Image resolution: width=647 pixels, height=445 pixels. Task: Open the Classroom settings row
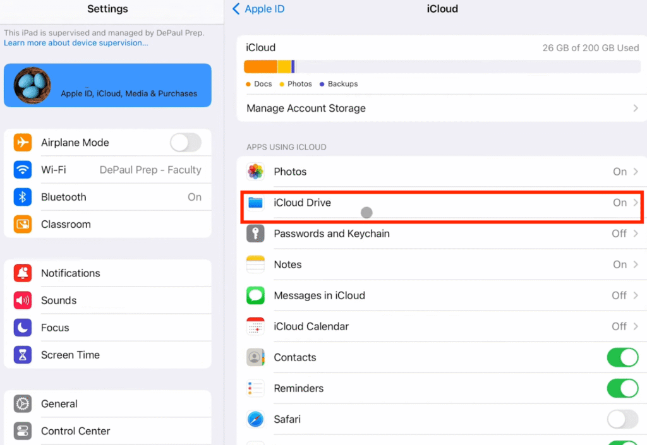point(107,224)
